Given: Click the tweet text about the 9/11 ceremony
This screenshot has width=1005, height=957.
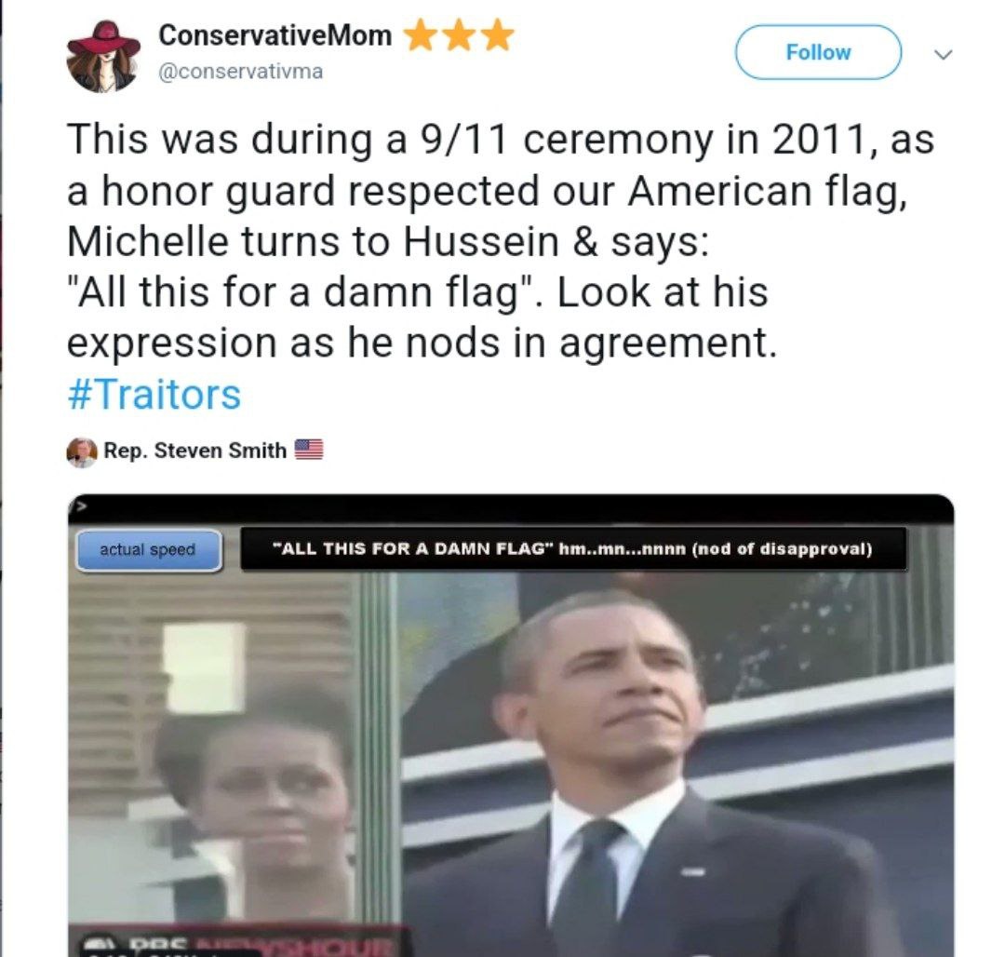Looking at the screenshot, I should [500, 240].
